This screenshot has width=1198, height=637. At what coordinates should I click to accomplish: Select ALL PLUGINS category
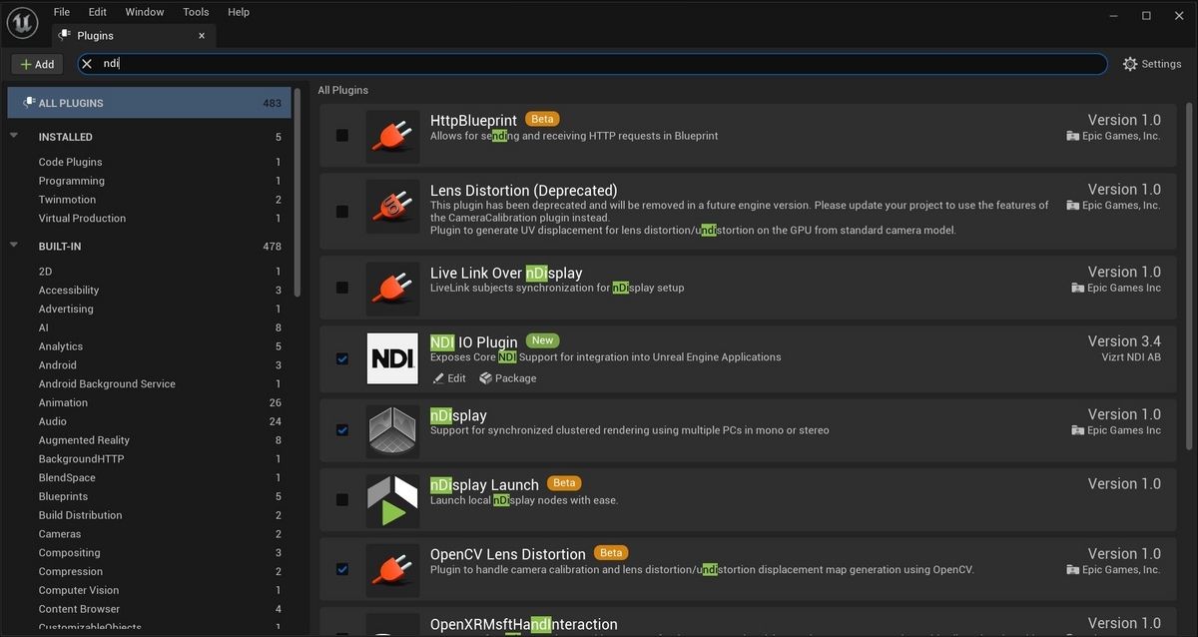(x=150, y=103)
